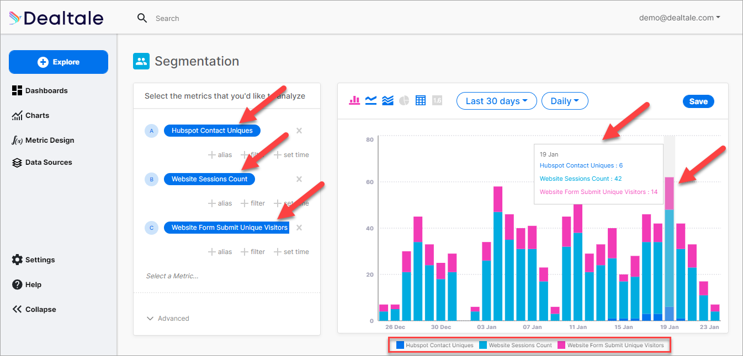Remove metric C with its X icon

[x=299, y=228]
